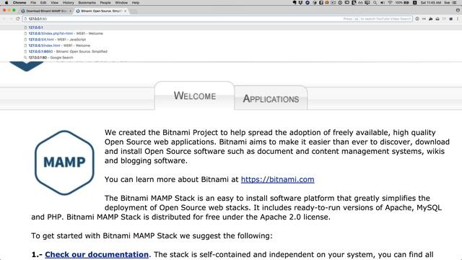
Task: Click the Evernote icon in the menu bar
Action: (294, 2)
